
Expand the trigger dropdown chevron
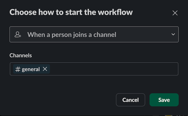coord(173,34)
